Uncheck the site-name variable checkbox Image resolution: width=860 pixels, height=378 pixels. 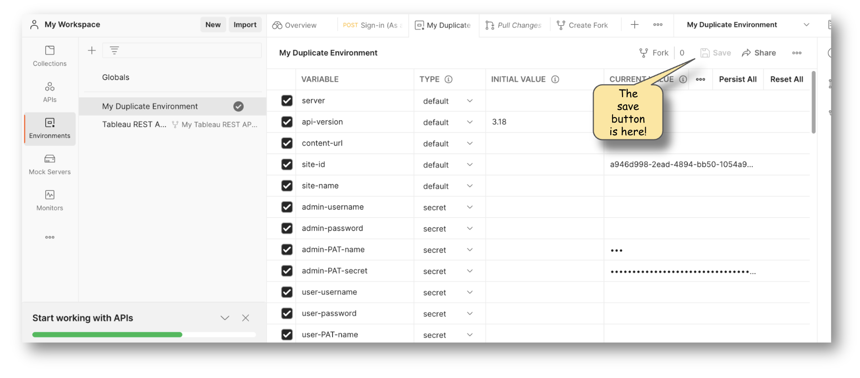tap(287, 185)
